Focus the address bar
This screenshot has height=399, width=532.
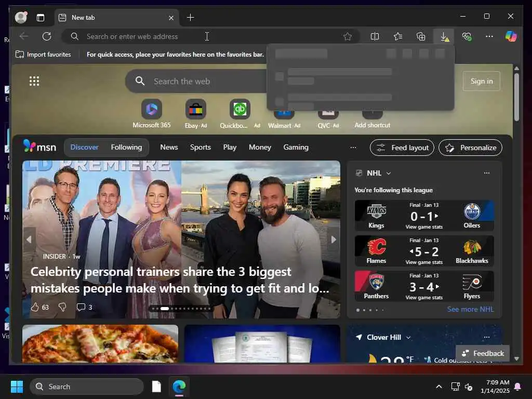tap(210, 36)
